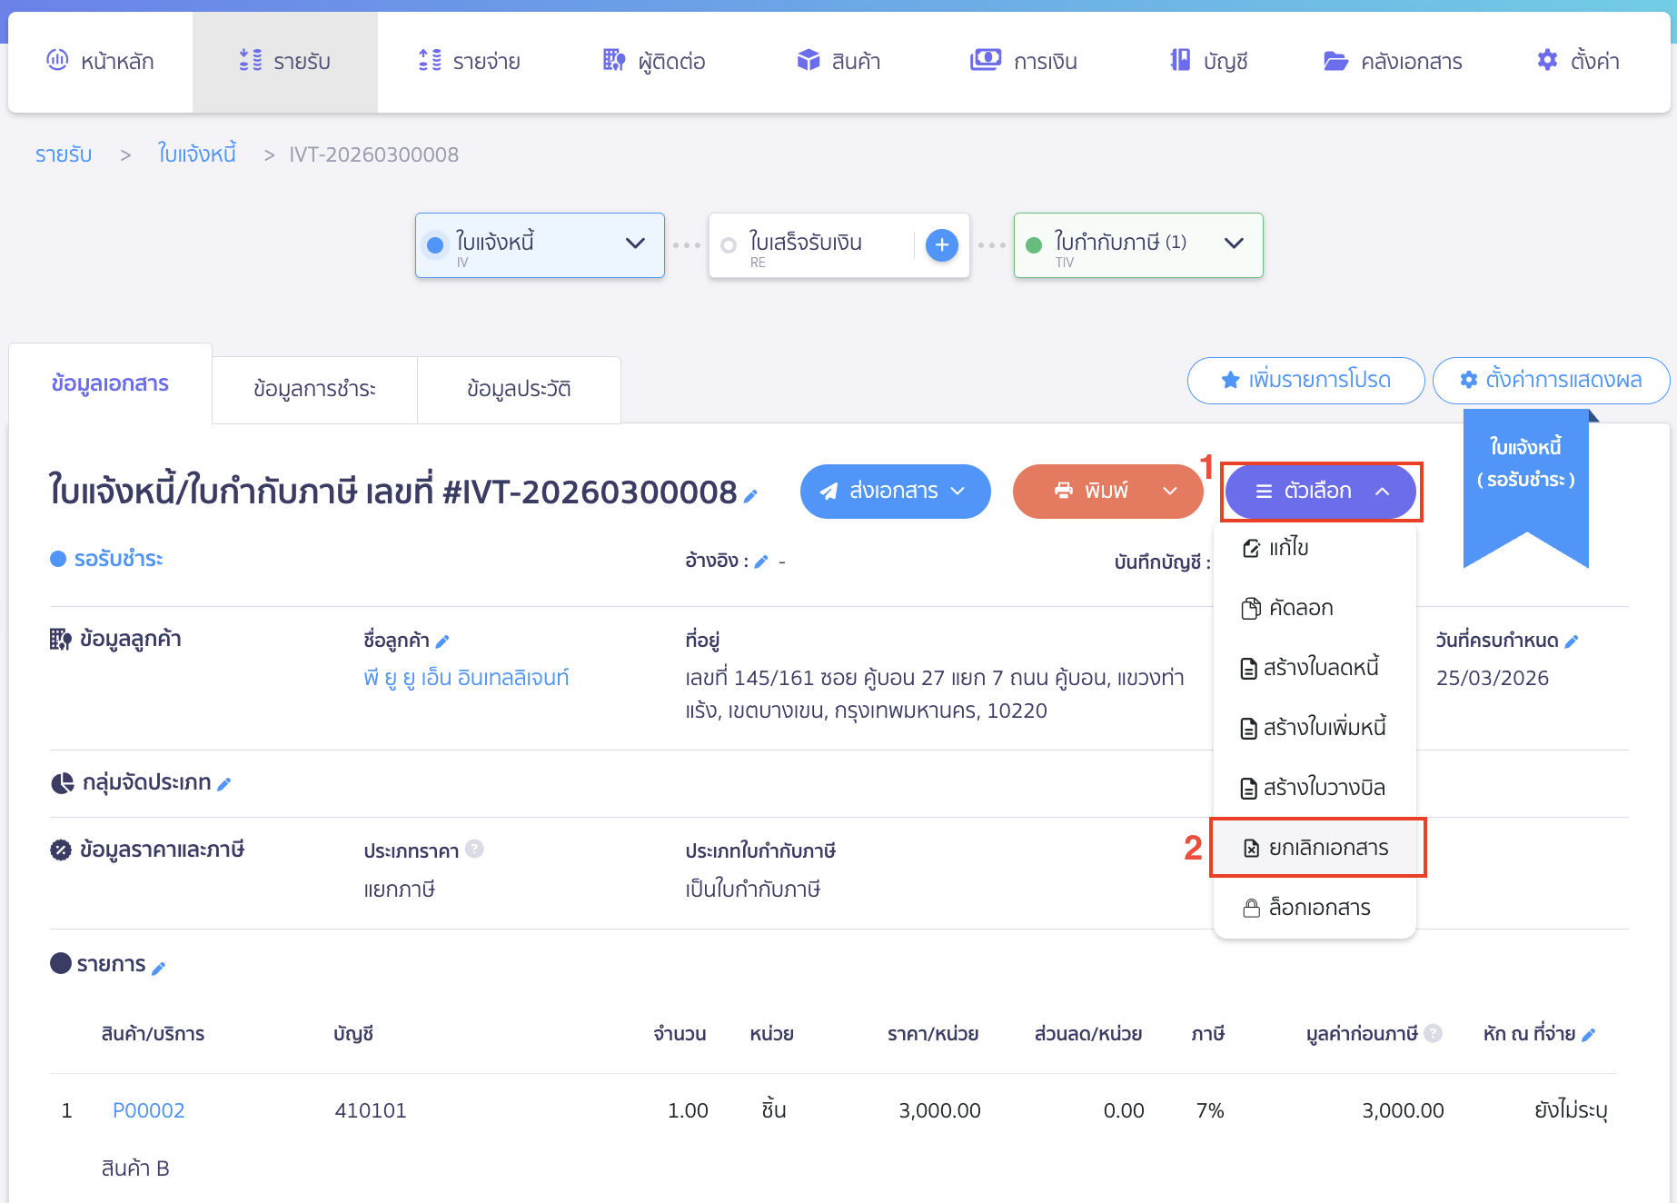Click the edit pencil next to ชื่อลูกค้า
Image resolution: width=1677 pixels, height=1203 pixels.
[442, 641]
